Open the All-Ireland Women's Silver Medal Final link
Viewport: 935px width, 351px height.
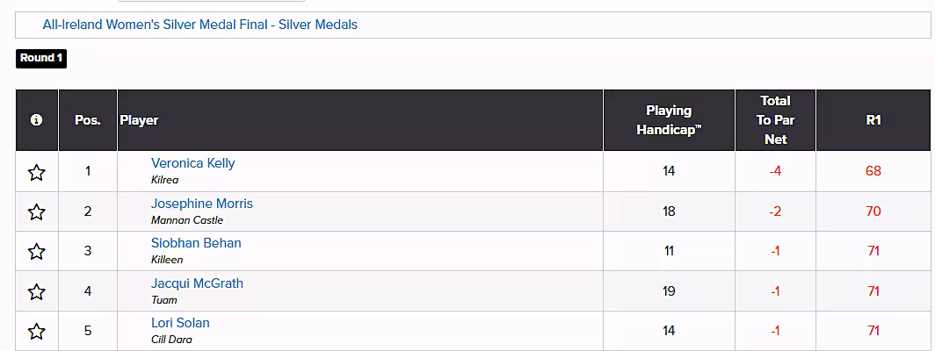point(200,25)
